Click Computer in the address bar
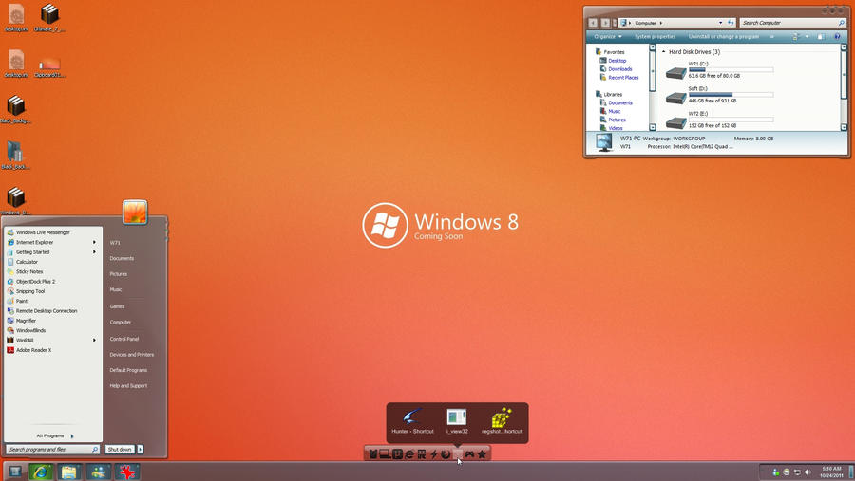Image resolution: width=855 pixels, height=481 pixels. tap(646, 23)
